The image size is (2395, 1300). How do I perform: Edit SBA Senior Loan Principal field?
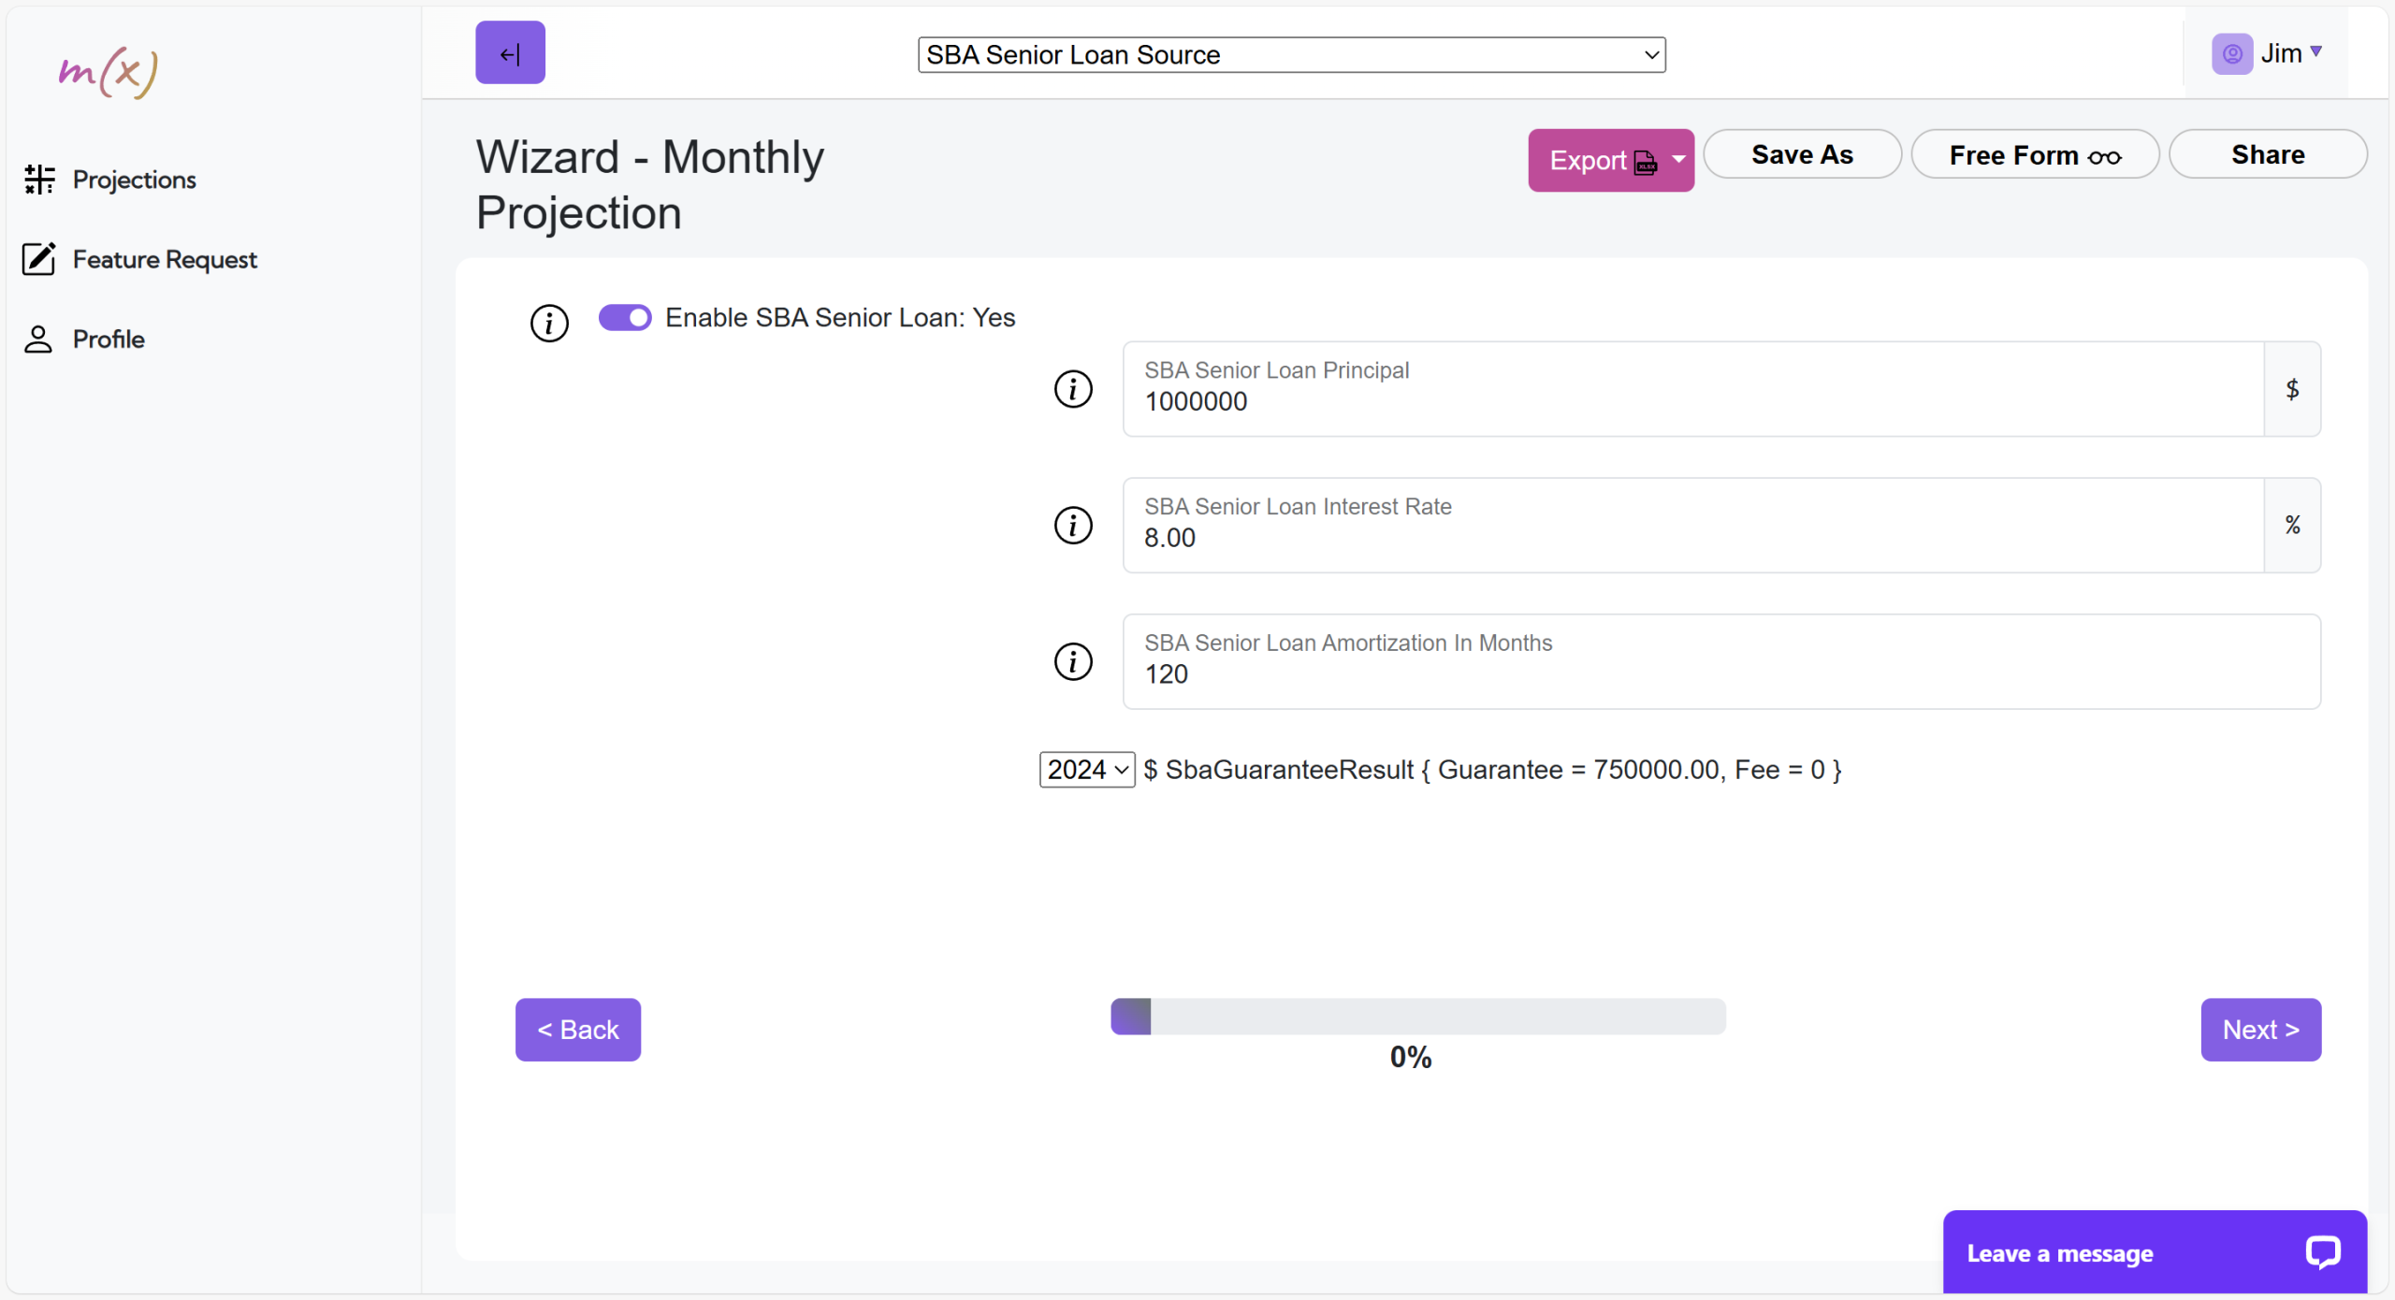tap(1692, 389)
